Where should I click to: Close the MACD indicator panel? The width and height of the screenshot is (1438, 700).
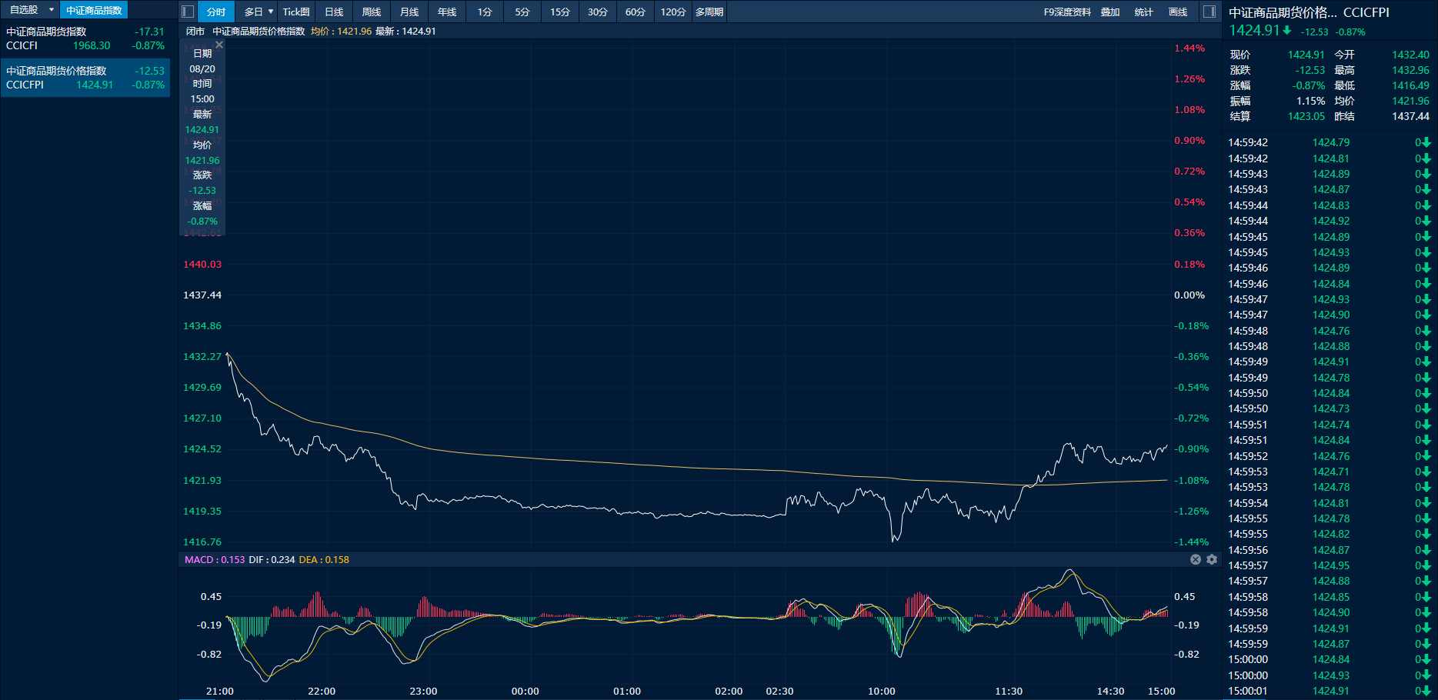(1196, 559)
